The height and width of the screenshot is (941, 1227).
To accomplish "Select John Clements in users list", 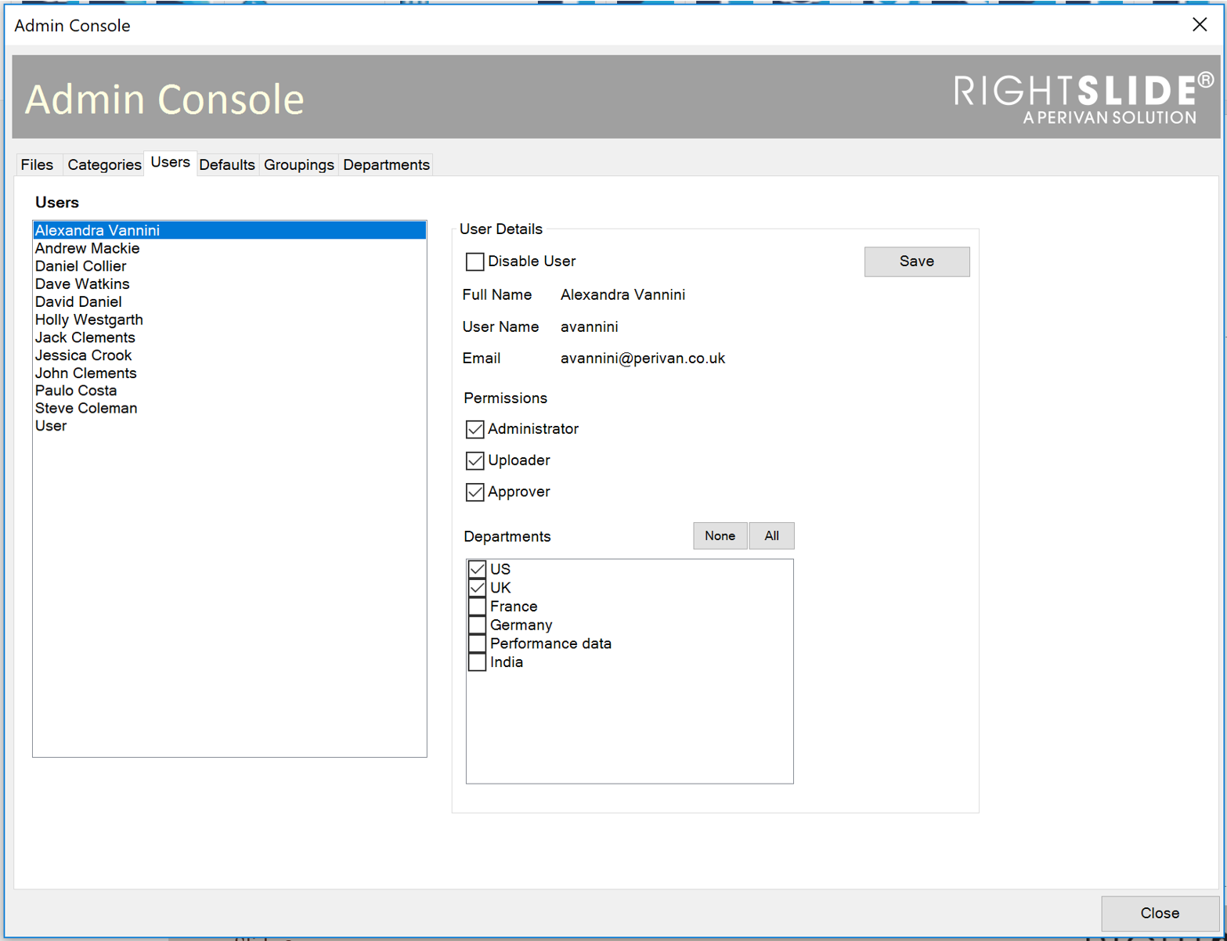I will tap(229, 373).
